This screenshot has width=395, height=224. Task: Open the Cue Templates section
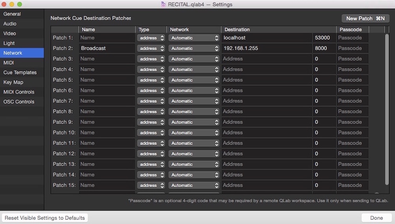20,72
